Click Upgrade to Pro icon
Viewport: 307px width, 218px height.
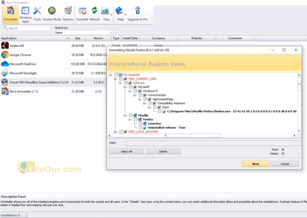[138, 14]
